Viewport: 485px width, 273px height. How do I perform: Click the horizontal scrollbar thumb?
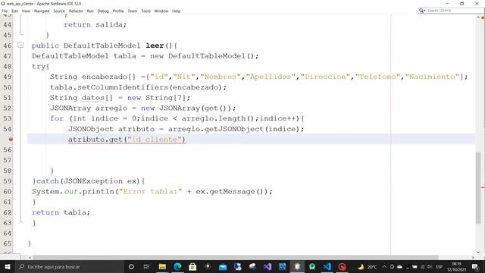pyautogui.click(x=236, y=258)
